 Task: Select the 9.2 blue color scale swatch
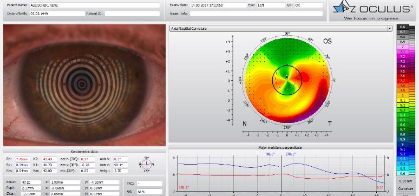403,154
